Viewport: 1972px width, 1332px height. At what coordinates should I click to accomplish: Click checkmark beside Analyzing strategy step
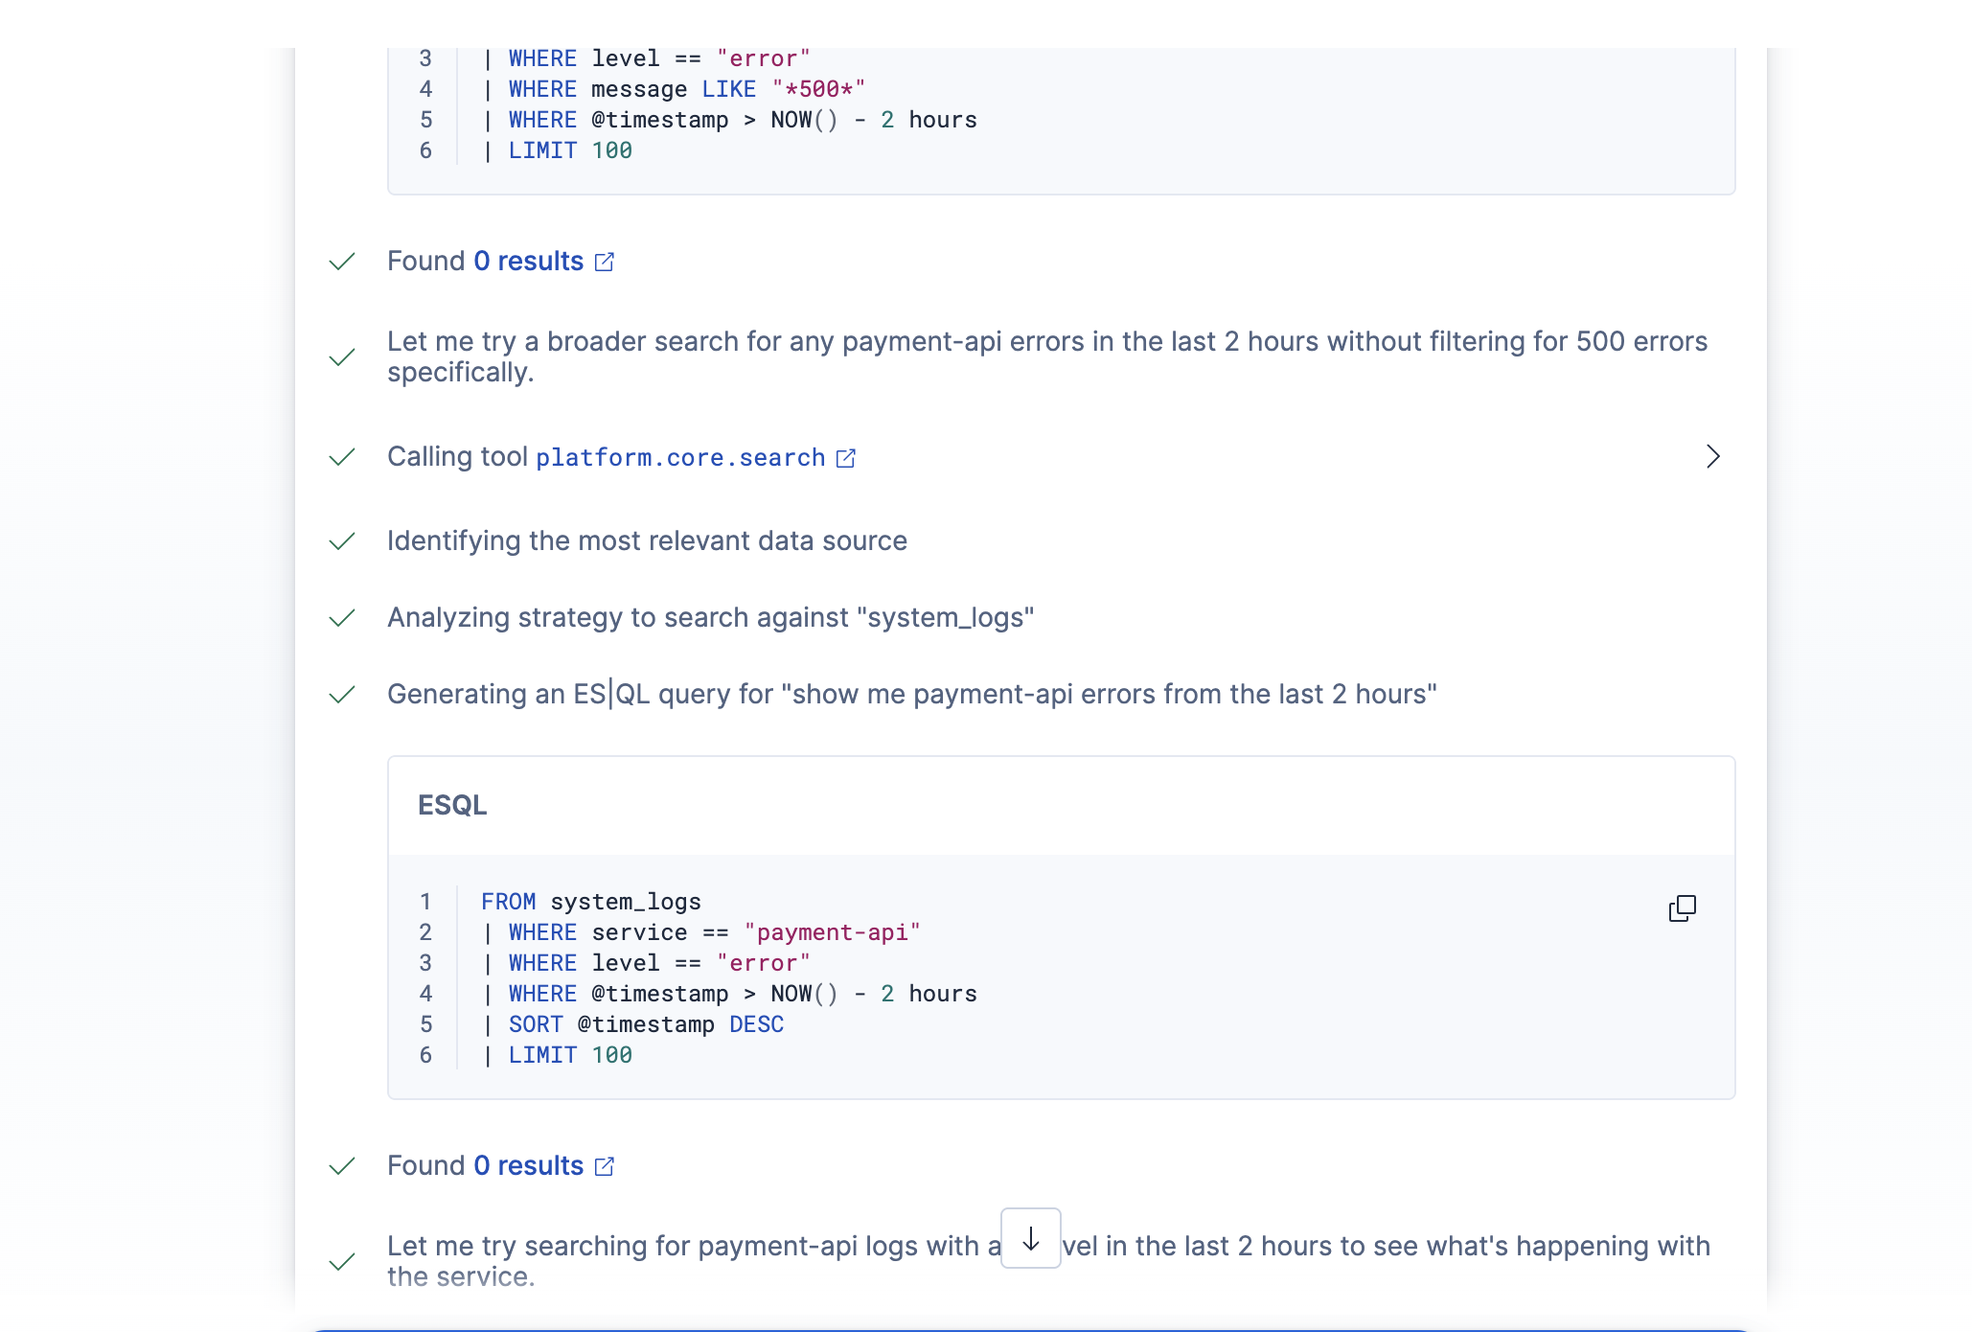(342, 618)
